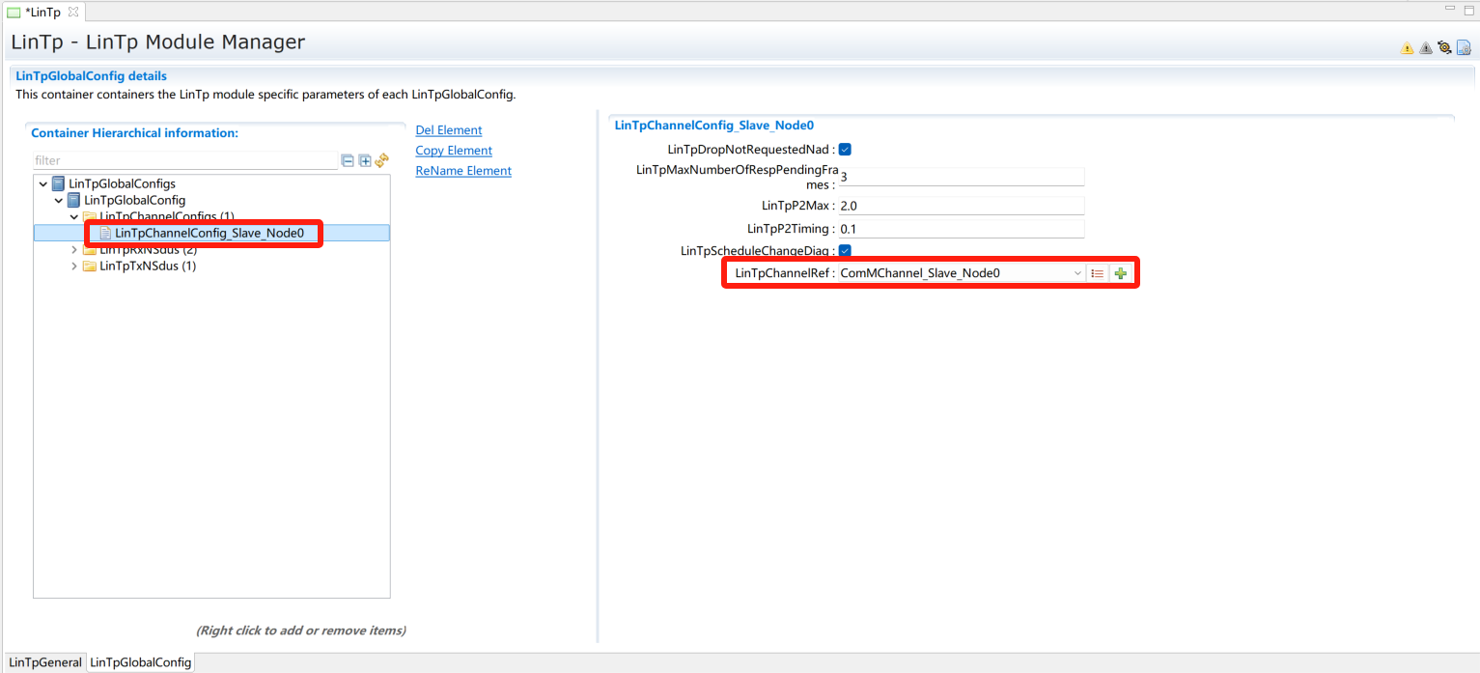Click the red list icon beside LinTpChannelRef
Screen dimensions: 1480x673
[1098, 273]
